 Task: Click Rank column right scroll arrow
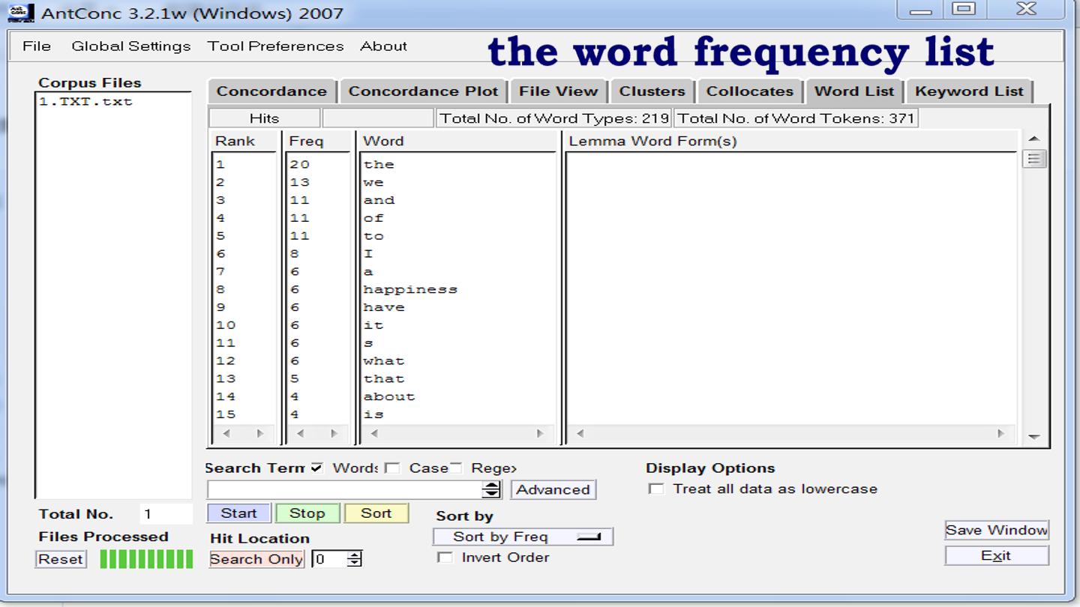tap(260, 433)
